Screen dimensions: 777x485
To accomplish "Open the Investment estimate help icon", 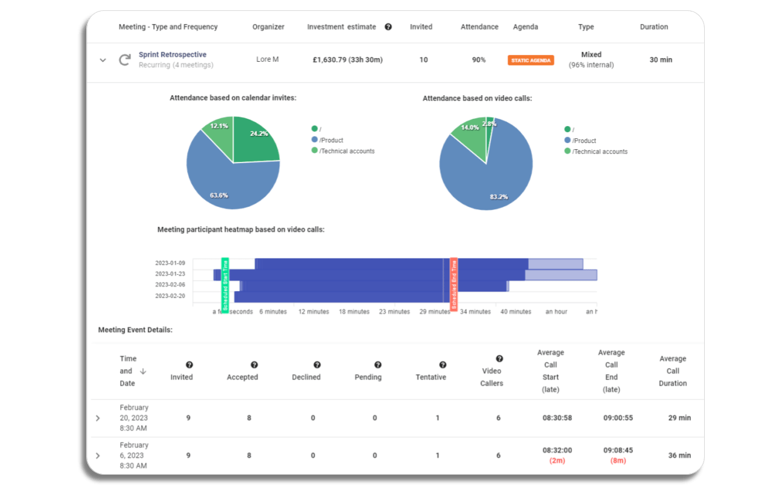I will click(388, 27).
